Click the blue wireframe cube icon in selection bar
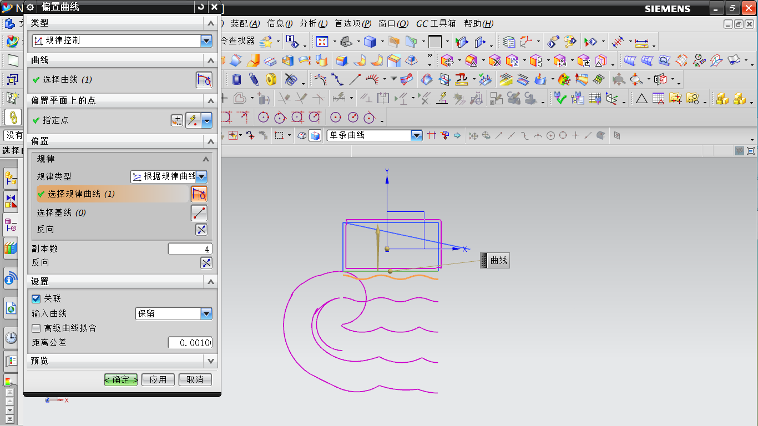Viewport: 758px width, 426px height. pos(315,135)
